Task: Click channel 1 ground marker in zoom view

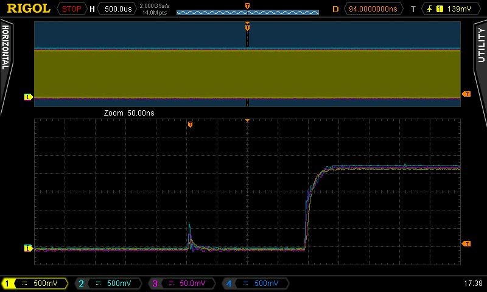Action: point(28,248)
